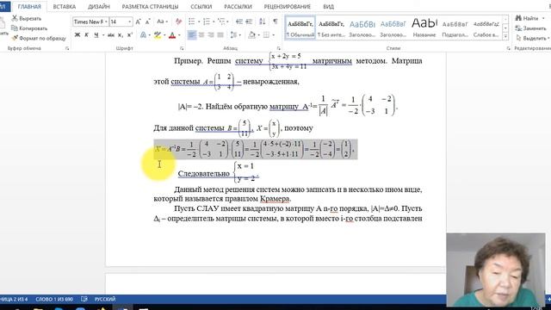The width and height of the screenshot is (551, 310).
Task: Apply the Без интервала style
Action: 331,28
